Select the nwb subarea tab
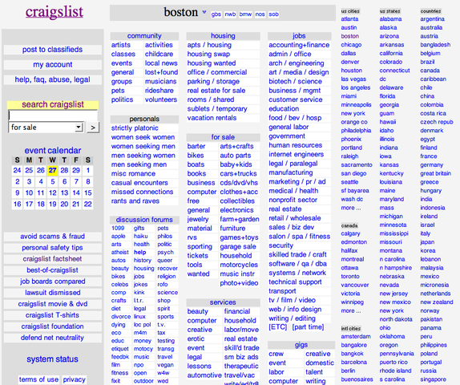Screen dimensions: 460x385 (230, 14)
